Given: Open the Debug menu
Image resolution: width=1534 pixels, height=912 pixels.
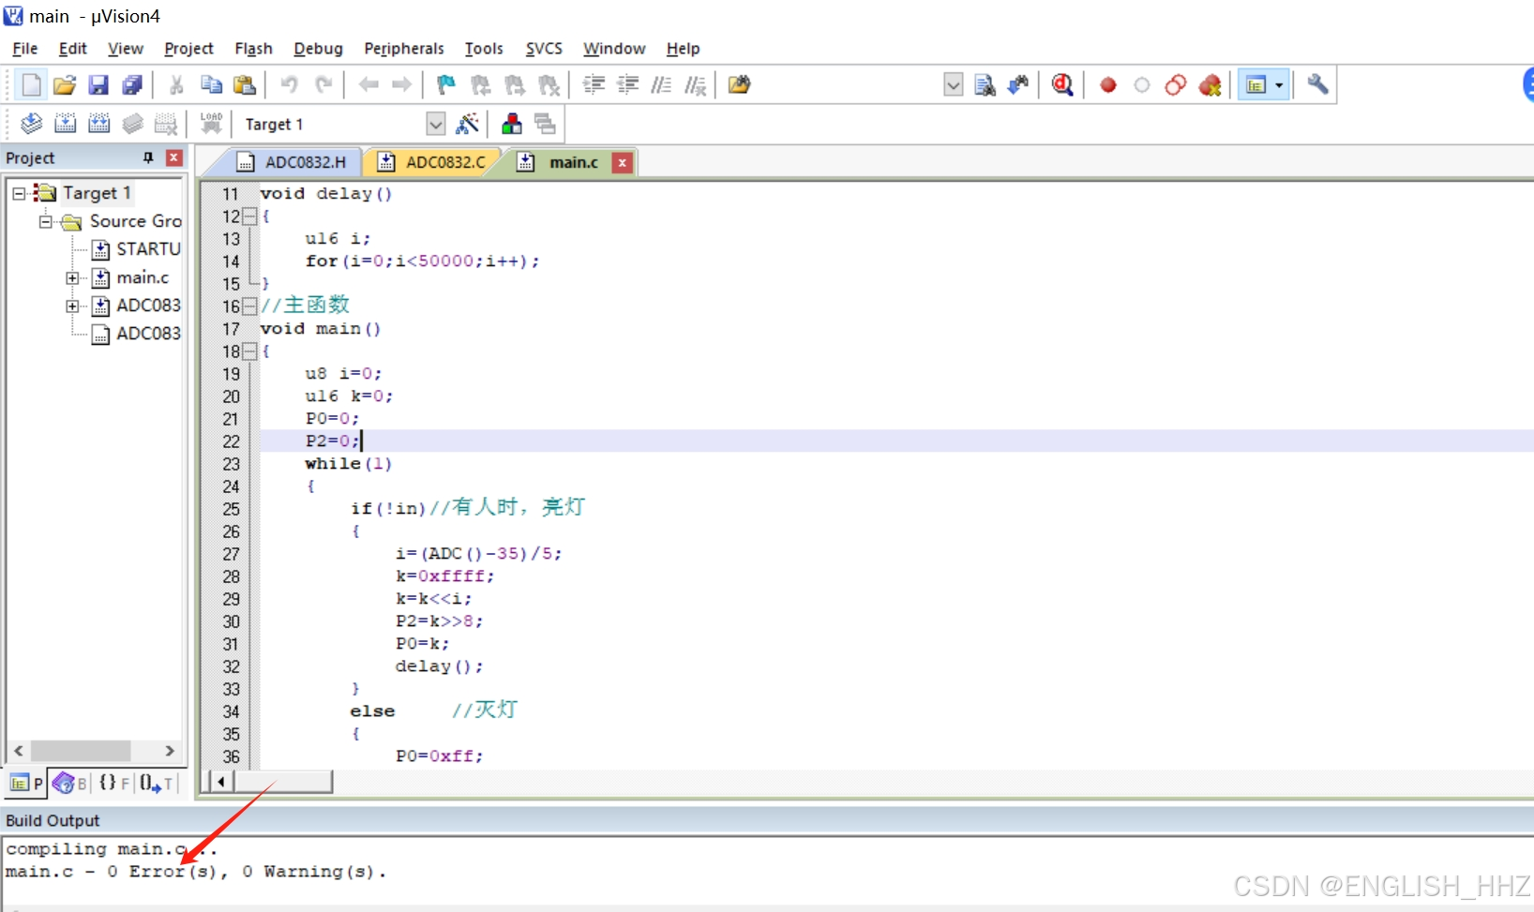Looking at the screenshot, I should point(318,49).
